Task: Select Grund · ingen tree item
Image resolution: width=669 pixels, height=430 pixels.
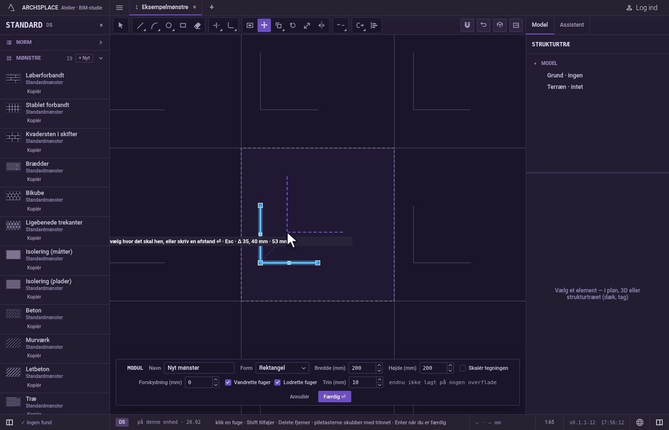Action: (565, 75)
